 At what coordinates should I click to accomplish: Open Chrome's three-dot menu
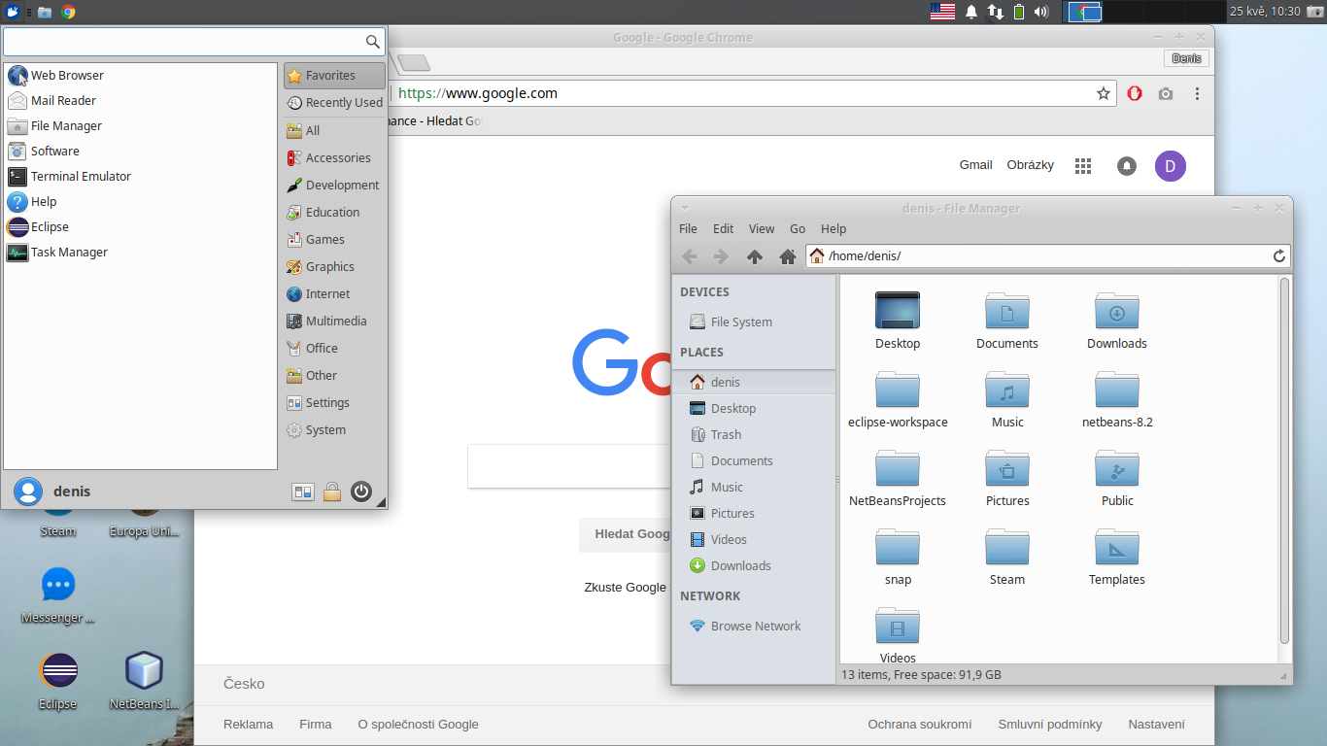coord(1197,93)
